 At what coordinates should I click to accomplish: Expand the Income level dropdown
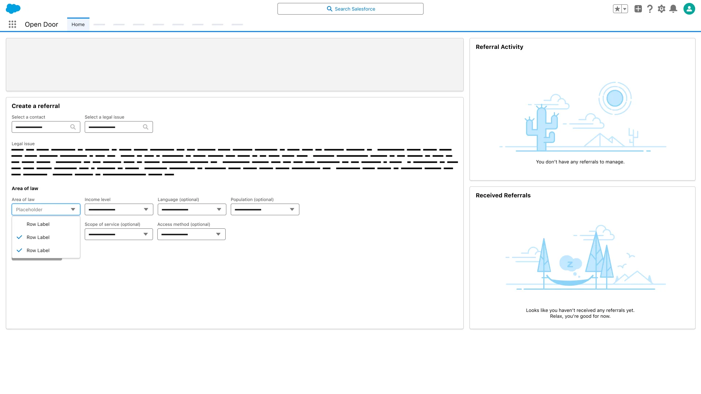[x=119, y=209]
